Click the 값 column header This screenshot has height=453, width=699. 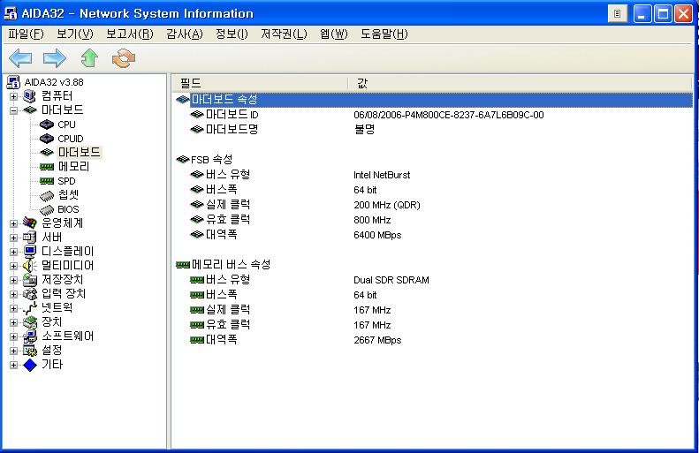(521, 83)
